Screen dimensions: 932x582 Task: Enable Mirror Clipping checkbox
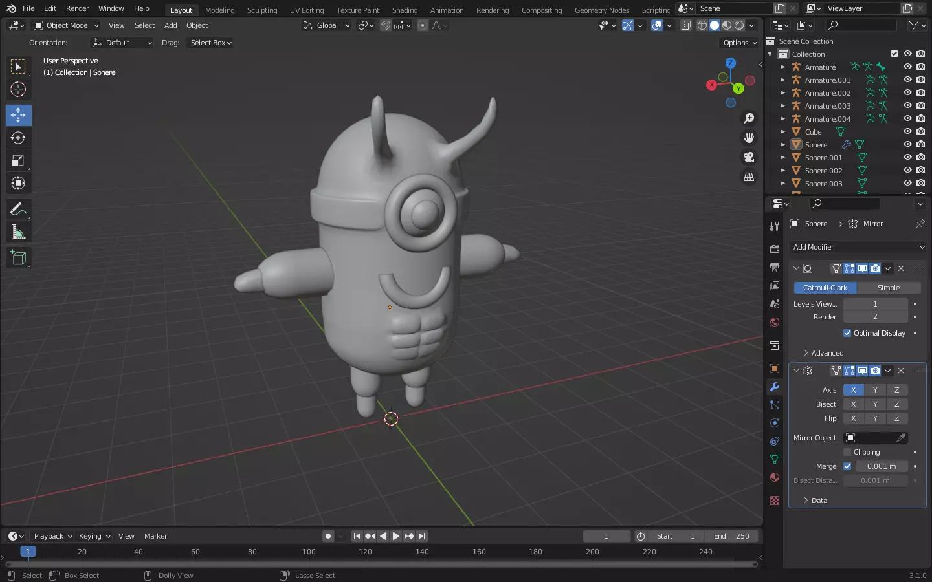(847, 452)
